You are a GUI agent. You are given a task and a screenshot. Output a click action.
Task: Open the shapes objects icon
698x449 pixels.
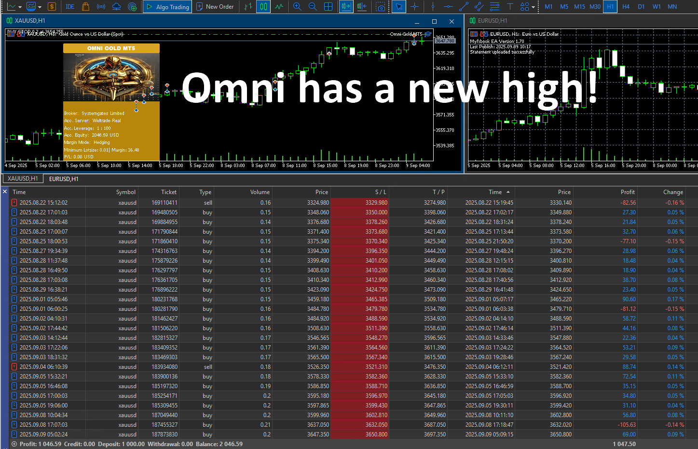pyautogui.click(x=524, y=7)
